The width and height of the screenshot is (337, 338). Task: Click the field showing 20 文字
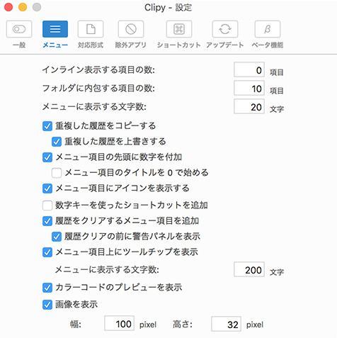click(249, 106)
